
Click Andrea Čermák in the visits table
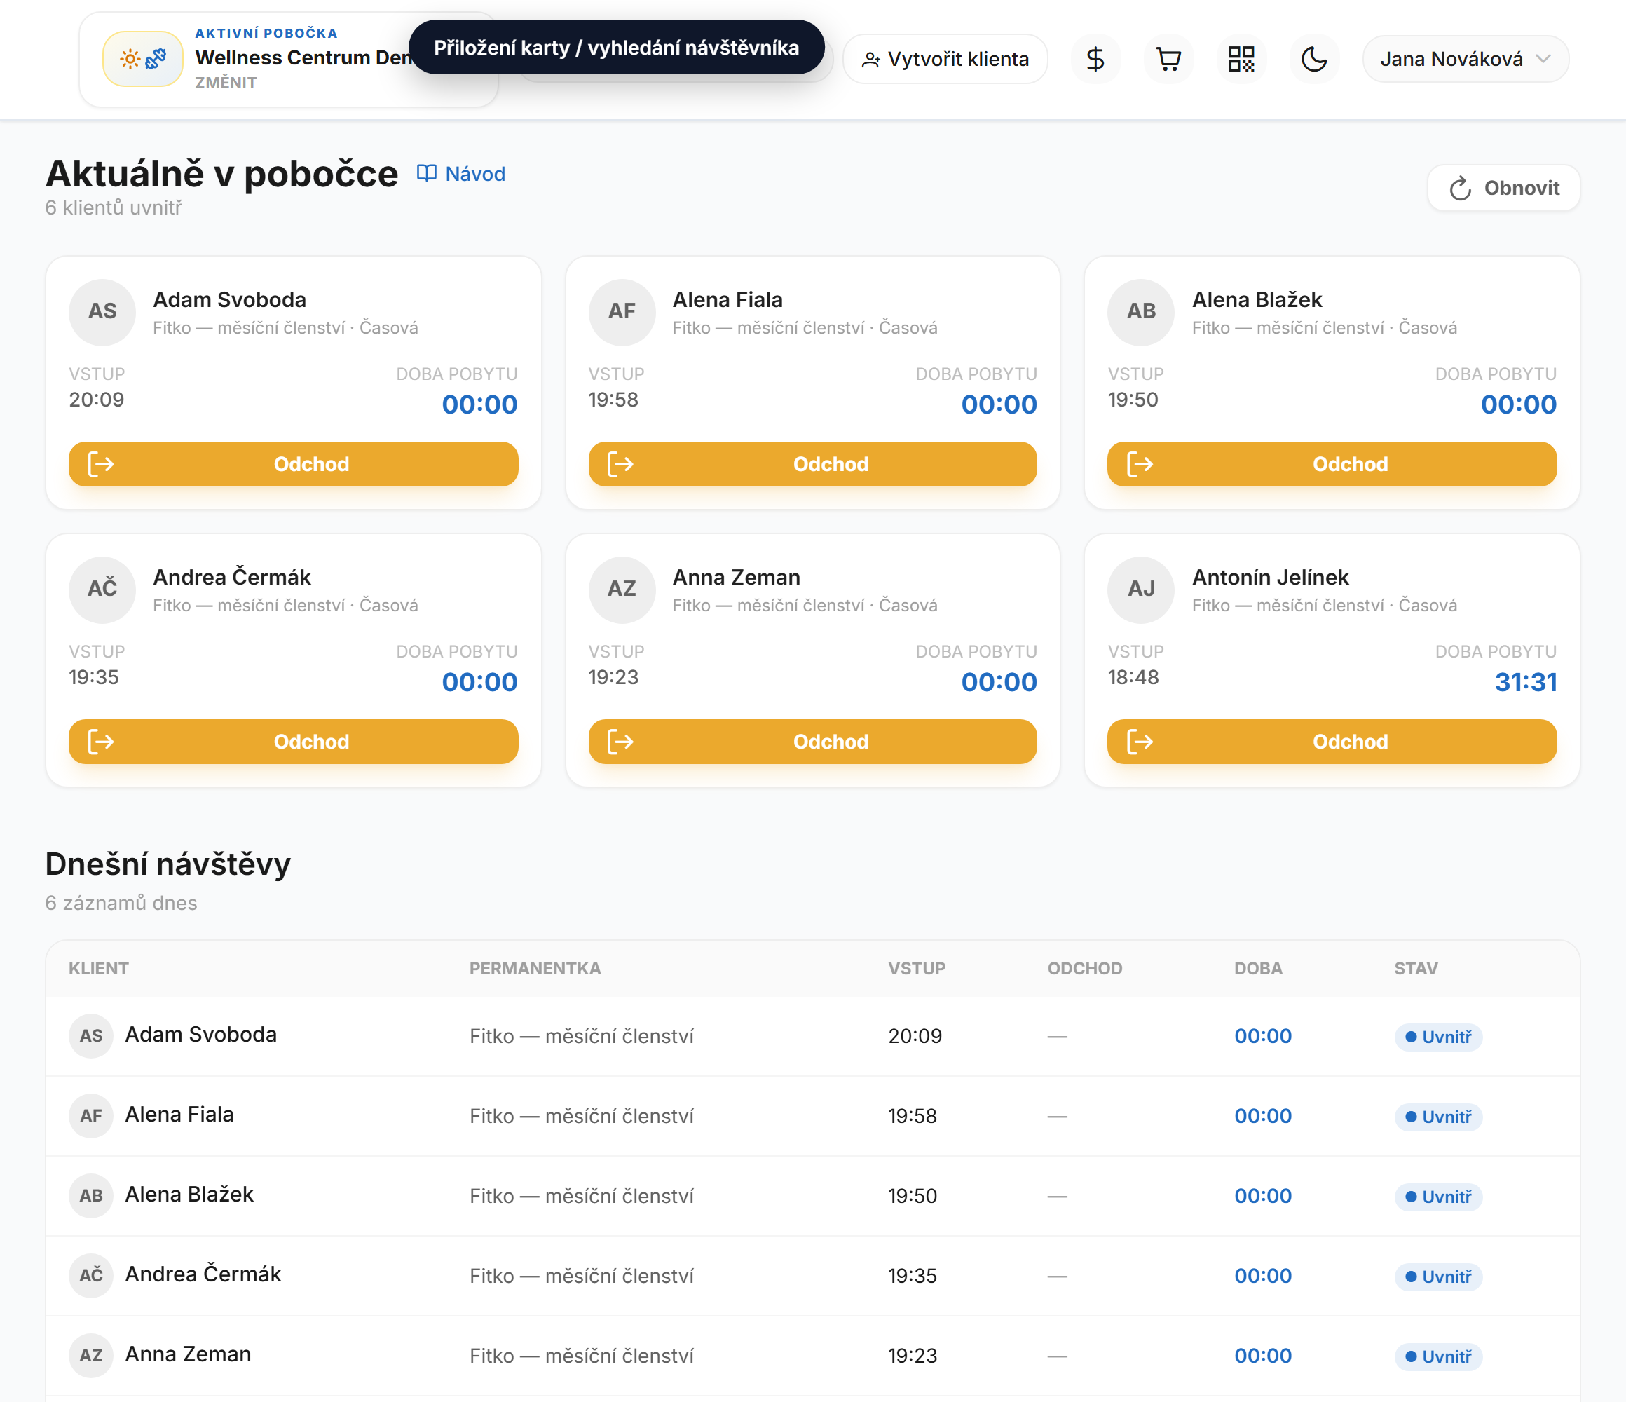[203, 1274]
